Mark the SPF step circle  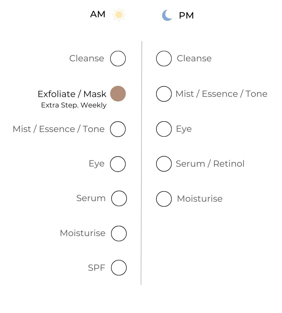click(x=119, y=268)
